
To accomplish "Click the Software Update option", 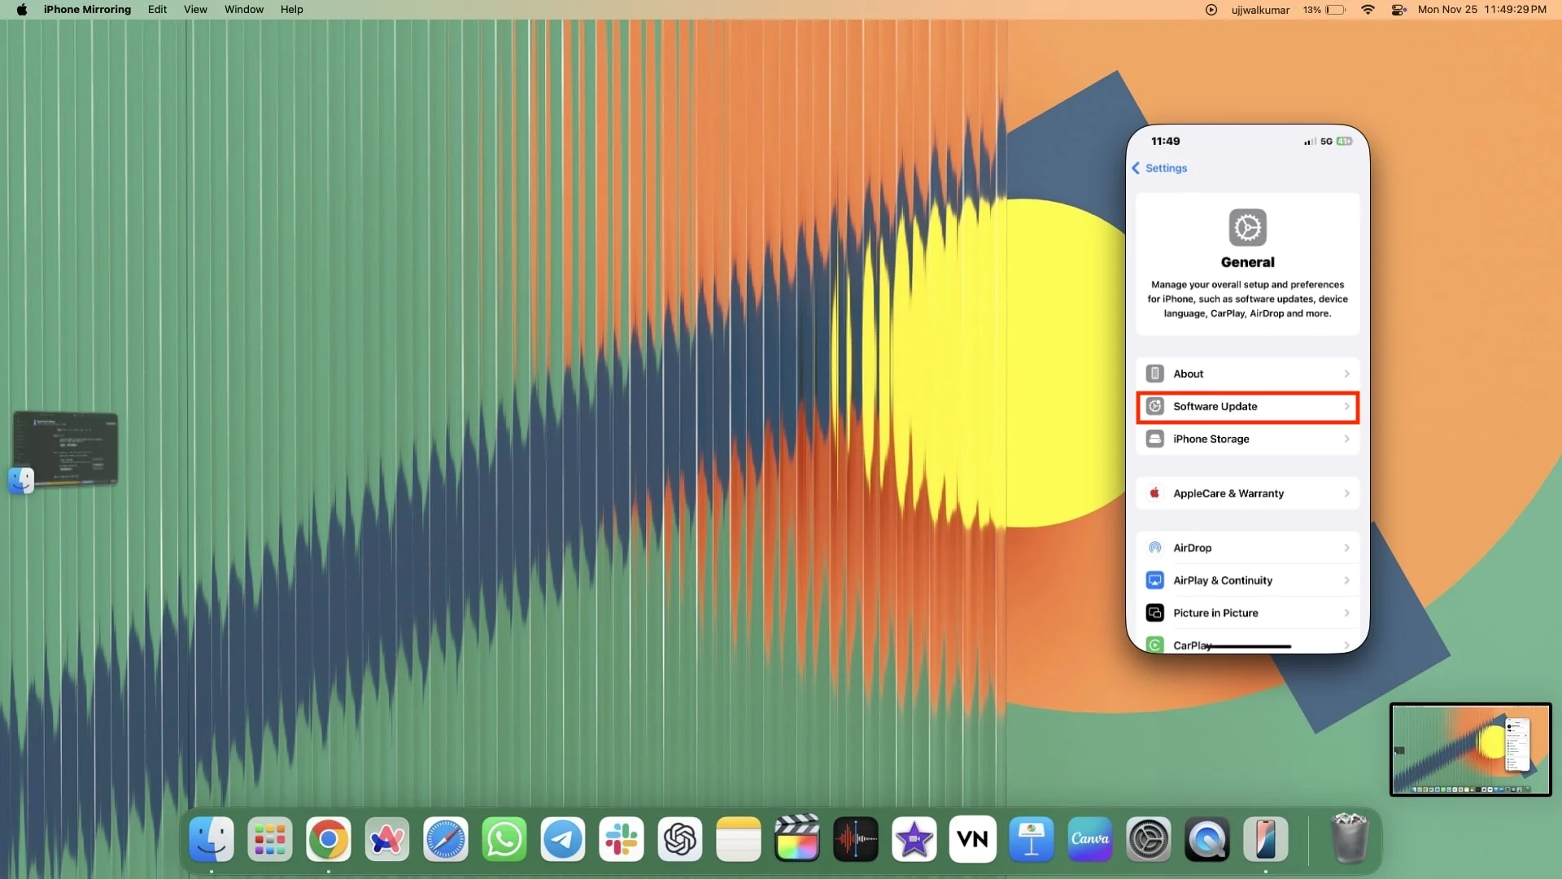I will (1248, 405).
